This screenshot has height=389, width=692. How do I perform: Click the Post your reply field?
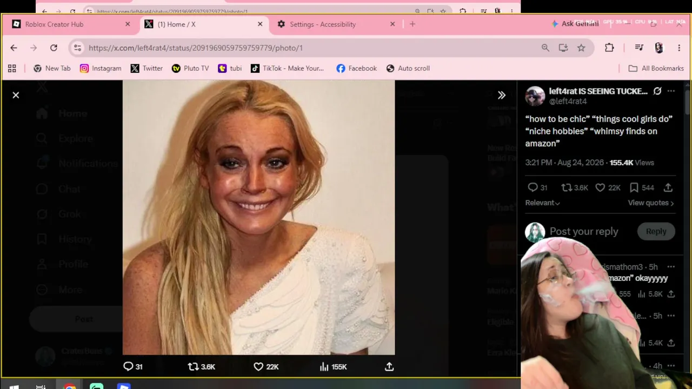(584, 231)
